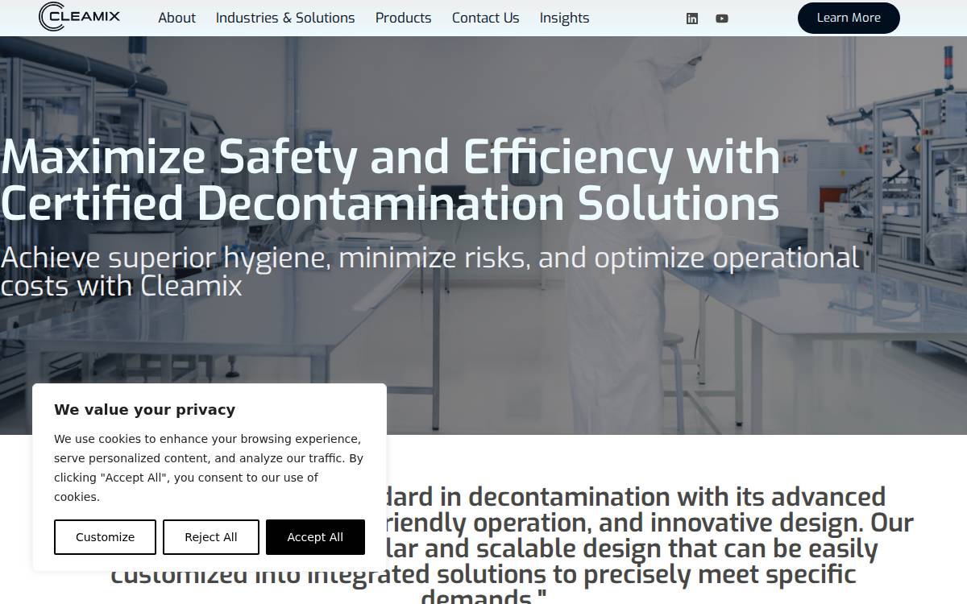Viewport: 967px width, 604px height.
Task: Open Industries & Solutions menu
Action: [285, 18]
